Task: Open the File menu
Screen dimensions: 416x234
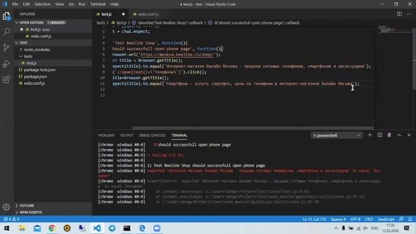Action: pos(15,5)
